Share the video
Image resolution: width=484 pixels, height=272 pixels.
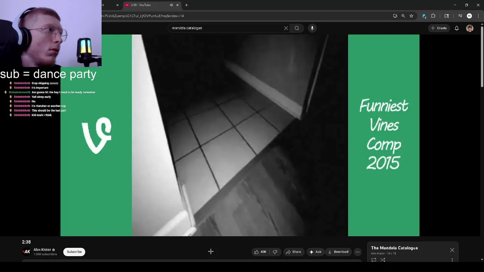click(293, 252)
